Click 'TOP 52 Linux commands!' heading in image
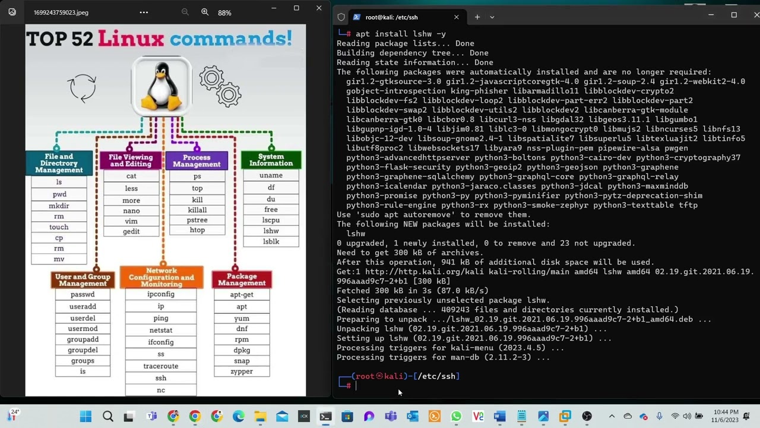The image size is (760, 428). coord(159,39)
